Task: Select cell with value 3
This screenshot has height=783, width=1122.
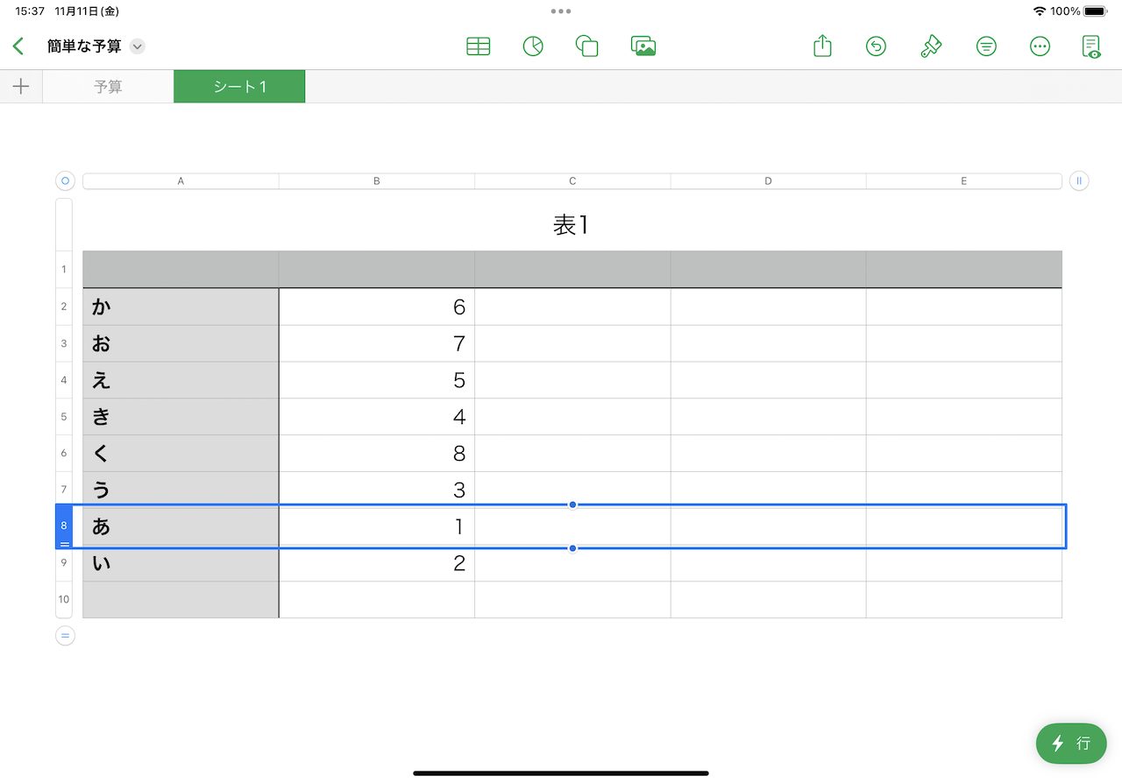Action: 377,489
